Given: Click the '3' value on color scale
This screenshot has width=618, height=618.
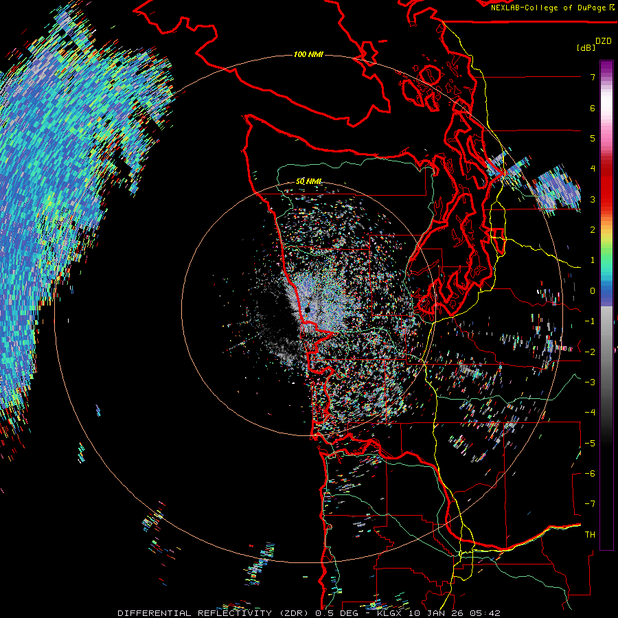Looking at the screenshot, I should [593, 199].
